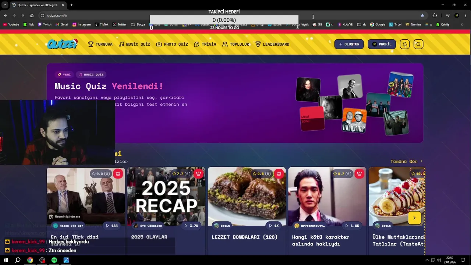Screen dimensions: 471x265
Task: Advance carousel with yellow next arrow
Action: 414,218
